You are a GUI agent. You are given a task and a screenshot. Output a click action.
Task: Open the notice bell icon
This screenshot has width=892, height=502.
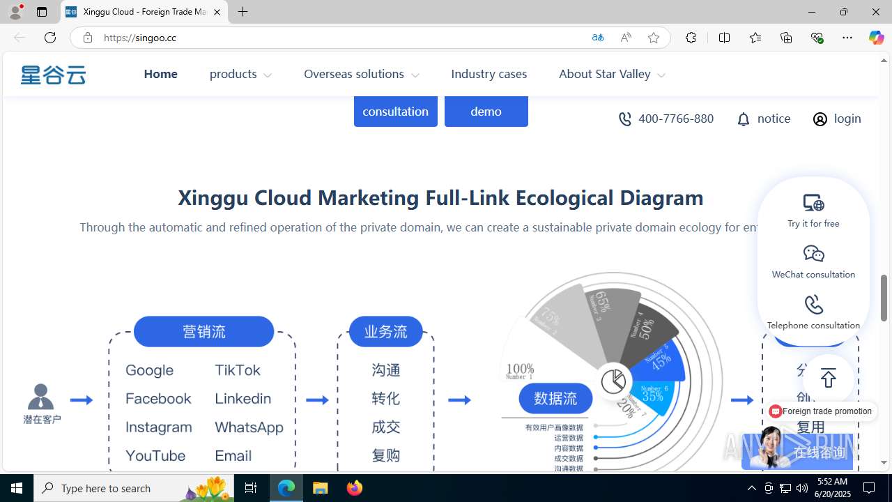(x=744, y=119)
